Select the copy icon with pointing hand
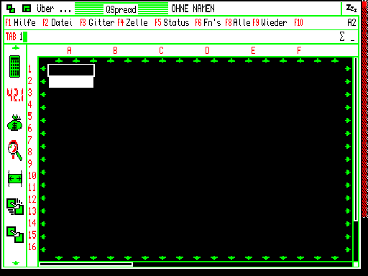 point(15,206)
